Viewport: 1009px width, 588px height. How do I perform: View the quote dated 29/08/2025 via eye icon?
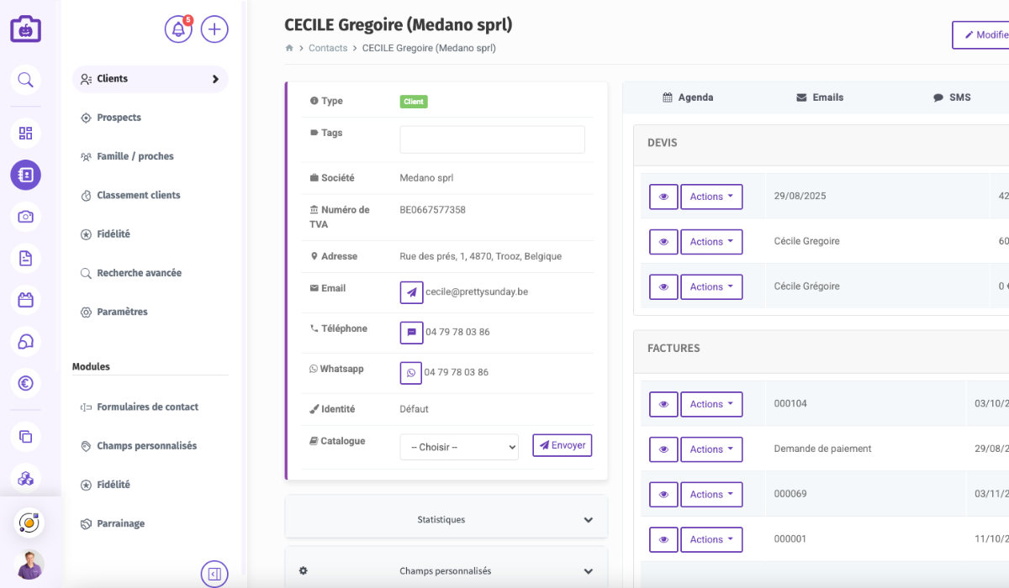[663, 197]
